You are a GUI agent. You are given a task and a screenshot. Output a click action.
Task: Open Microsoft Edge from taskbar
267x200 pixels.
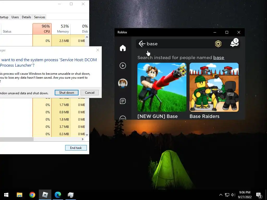click(x=58, y=195)
